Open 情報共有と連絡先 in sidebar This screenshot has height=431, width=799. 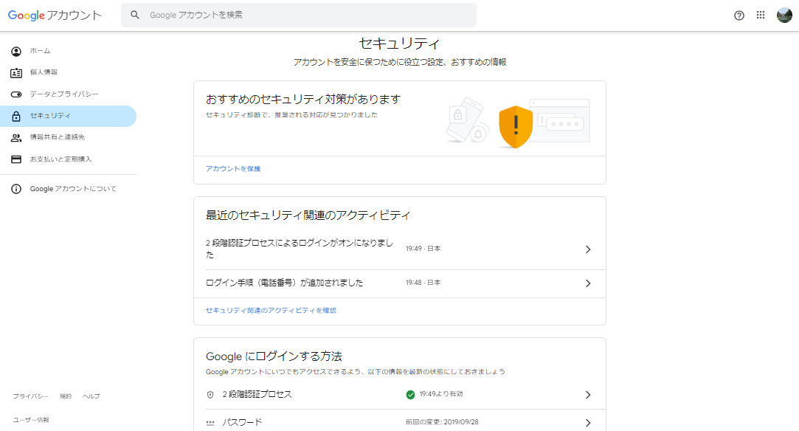tap(69, 137)
